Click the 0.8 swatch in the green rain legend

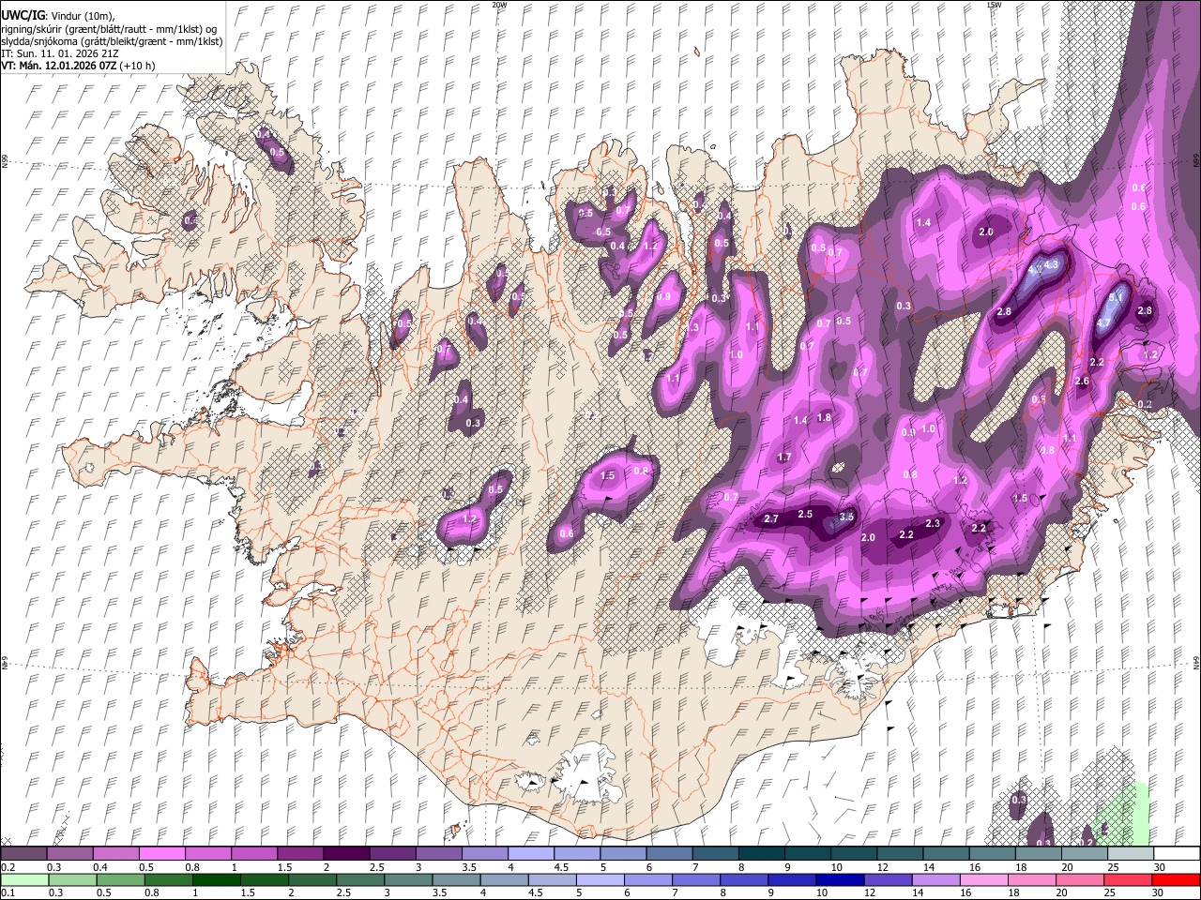[x=168, y=880]
